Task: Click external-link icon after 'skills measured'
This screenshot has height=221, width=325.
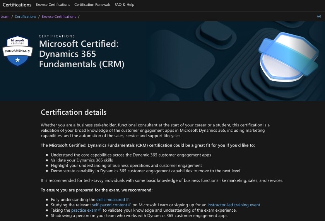Action: (127, 199)
